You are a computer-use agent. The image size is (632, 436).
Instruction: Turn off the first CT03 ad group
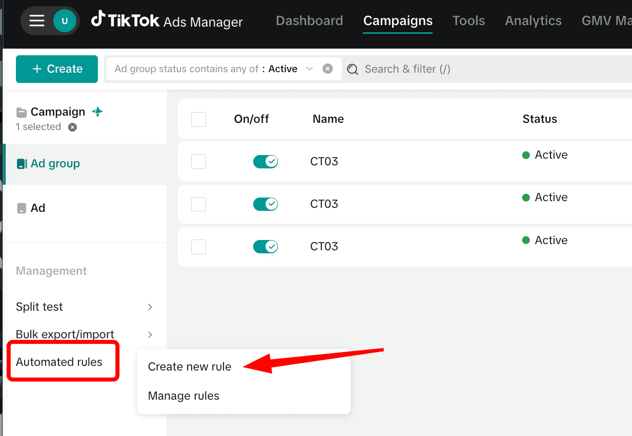pyautogui.click(x=265, y=161)
